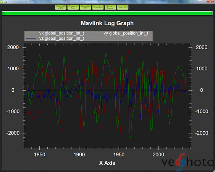Image resolution: width=215 pixels, height=172 pixels.
Task: Click the right axis -2000 label
Action: pyautogui.click(x=202, y=133)
